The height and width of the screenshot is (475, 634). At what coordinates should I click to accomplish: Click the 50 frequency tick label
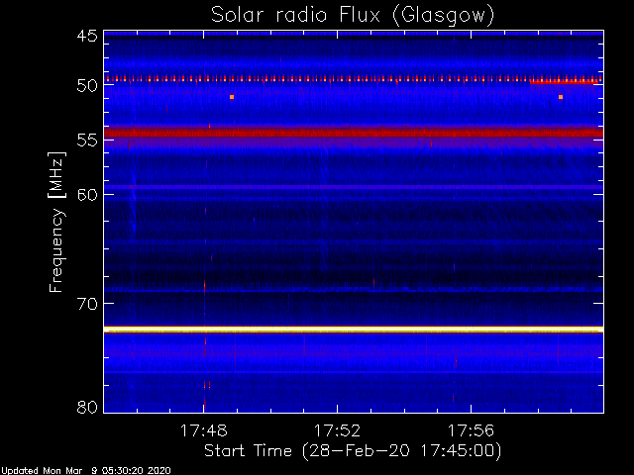click(87, 85)
